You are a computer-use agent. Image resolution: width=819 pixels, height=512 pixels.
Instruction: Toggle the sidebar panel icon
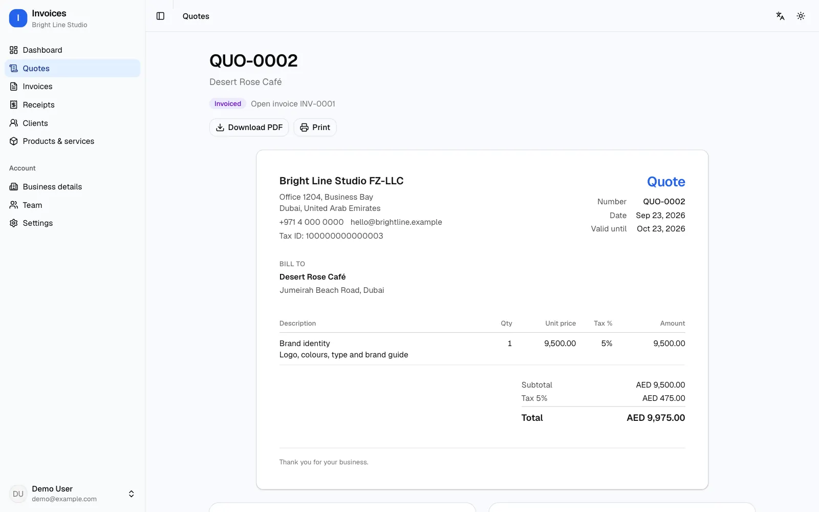160,16
